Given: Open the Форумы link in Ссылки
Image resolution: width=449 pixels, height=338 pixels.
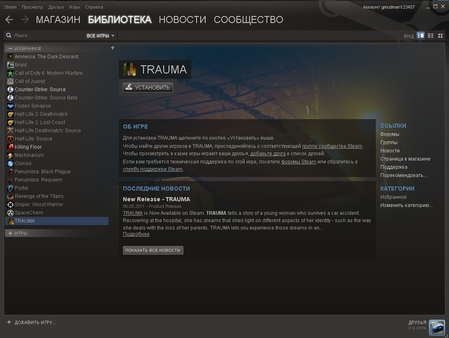Looking at the screenshot, I should pos(389,134).
